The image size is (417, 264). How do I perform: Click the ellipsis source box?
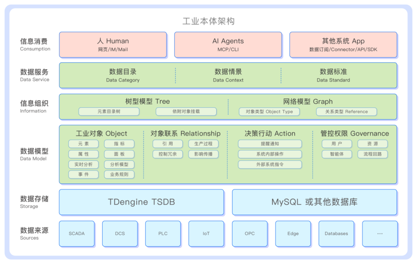[380, 234]
